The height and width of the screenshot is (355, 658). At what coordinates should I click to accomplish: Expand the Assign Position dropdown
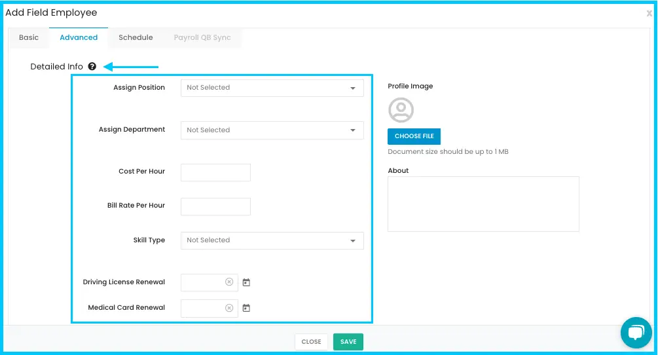click(x=272, y=88)
